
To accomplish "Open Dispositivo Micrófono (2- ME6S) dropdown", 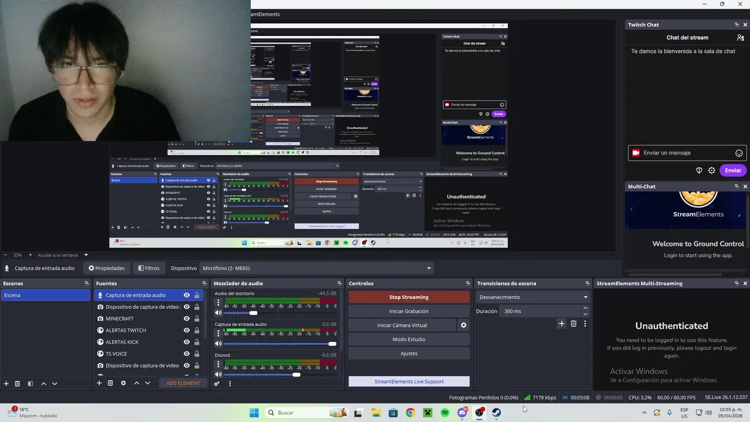I will coord(316,268).
